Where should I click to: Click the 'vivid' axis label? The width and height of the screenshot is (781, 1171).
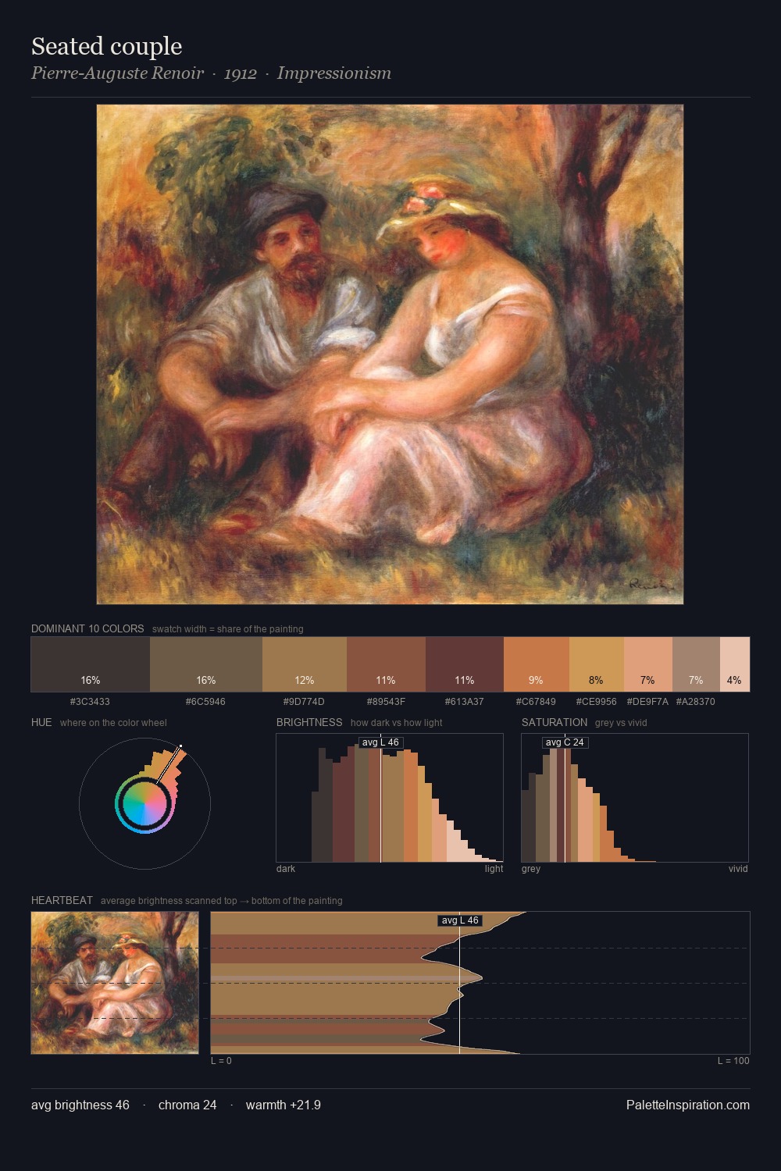(738, 868)
